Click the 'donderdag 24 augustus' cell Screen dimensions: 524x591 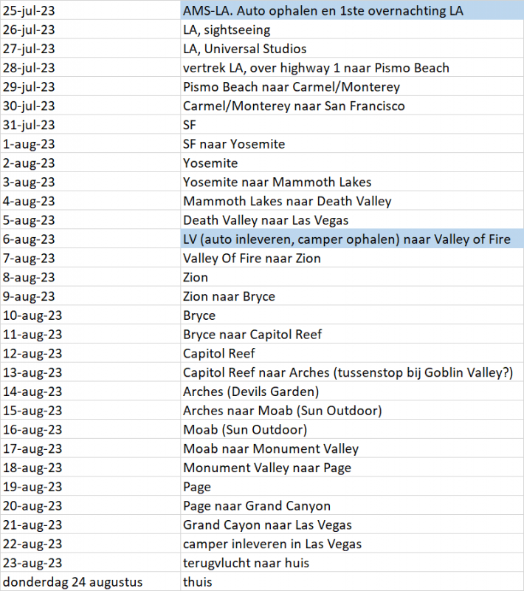click(73, 582)
